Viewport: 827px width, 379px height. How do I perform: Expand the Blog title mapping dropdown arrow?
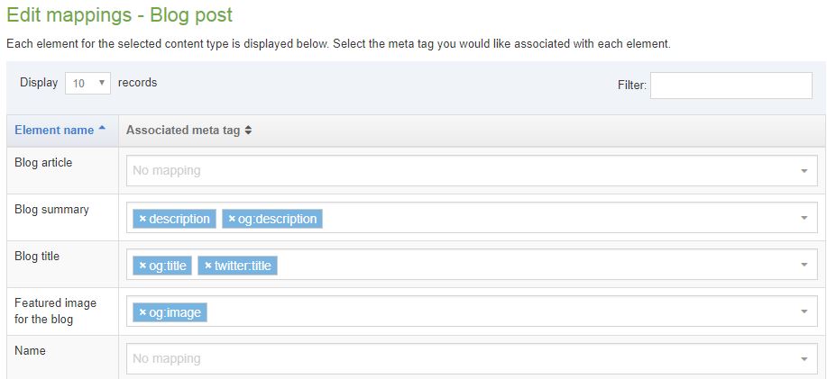[x=804, y=265]
